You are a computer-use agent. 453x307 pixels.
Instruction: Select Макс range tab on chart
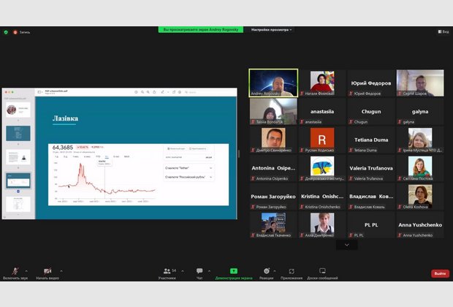pos(126,156)
